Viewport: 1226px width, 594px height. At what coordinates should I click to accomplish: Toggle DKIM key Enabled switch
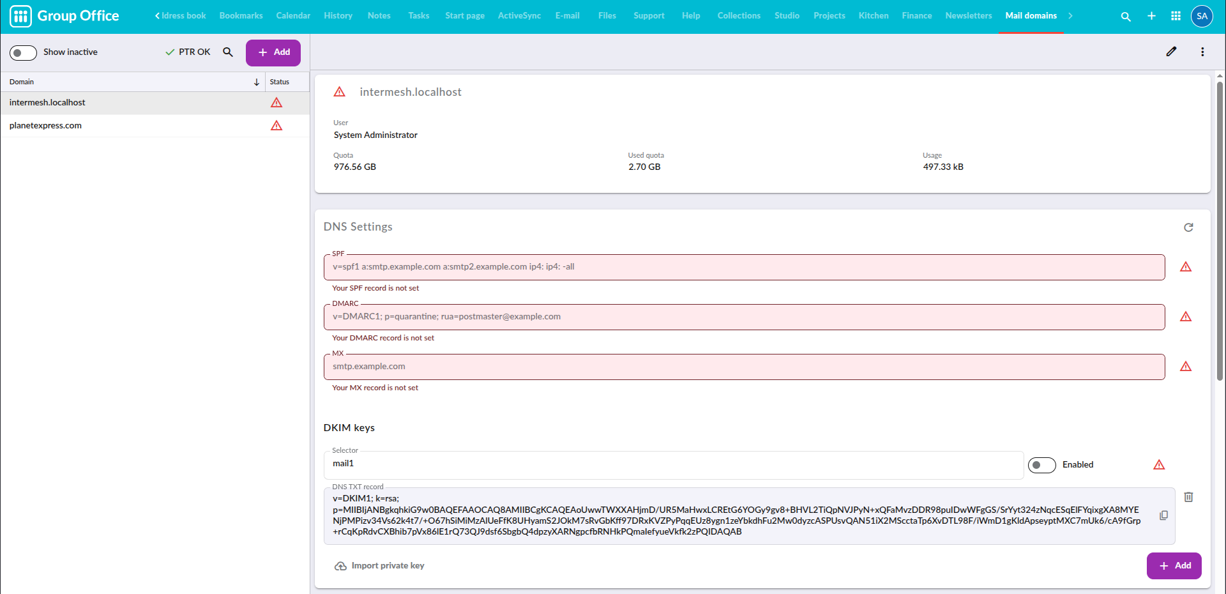click(x=1041, y=465)
